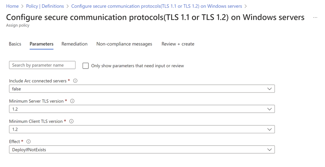Screen dimensions: 325x167
Task: Click info icon next to Effect label
Action: tap(29, 142)
